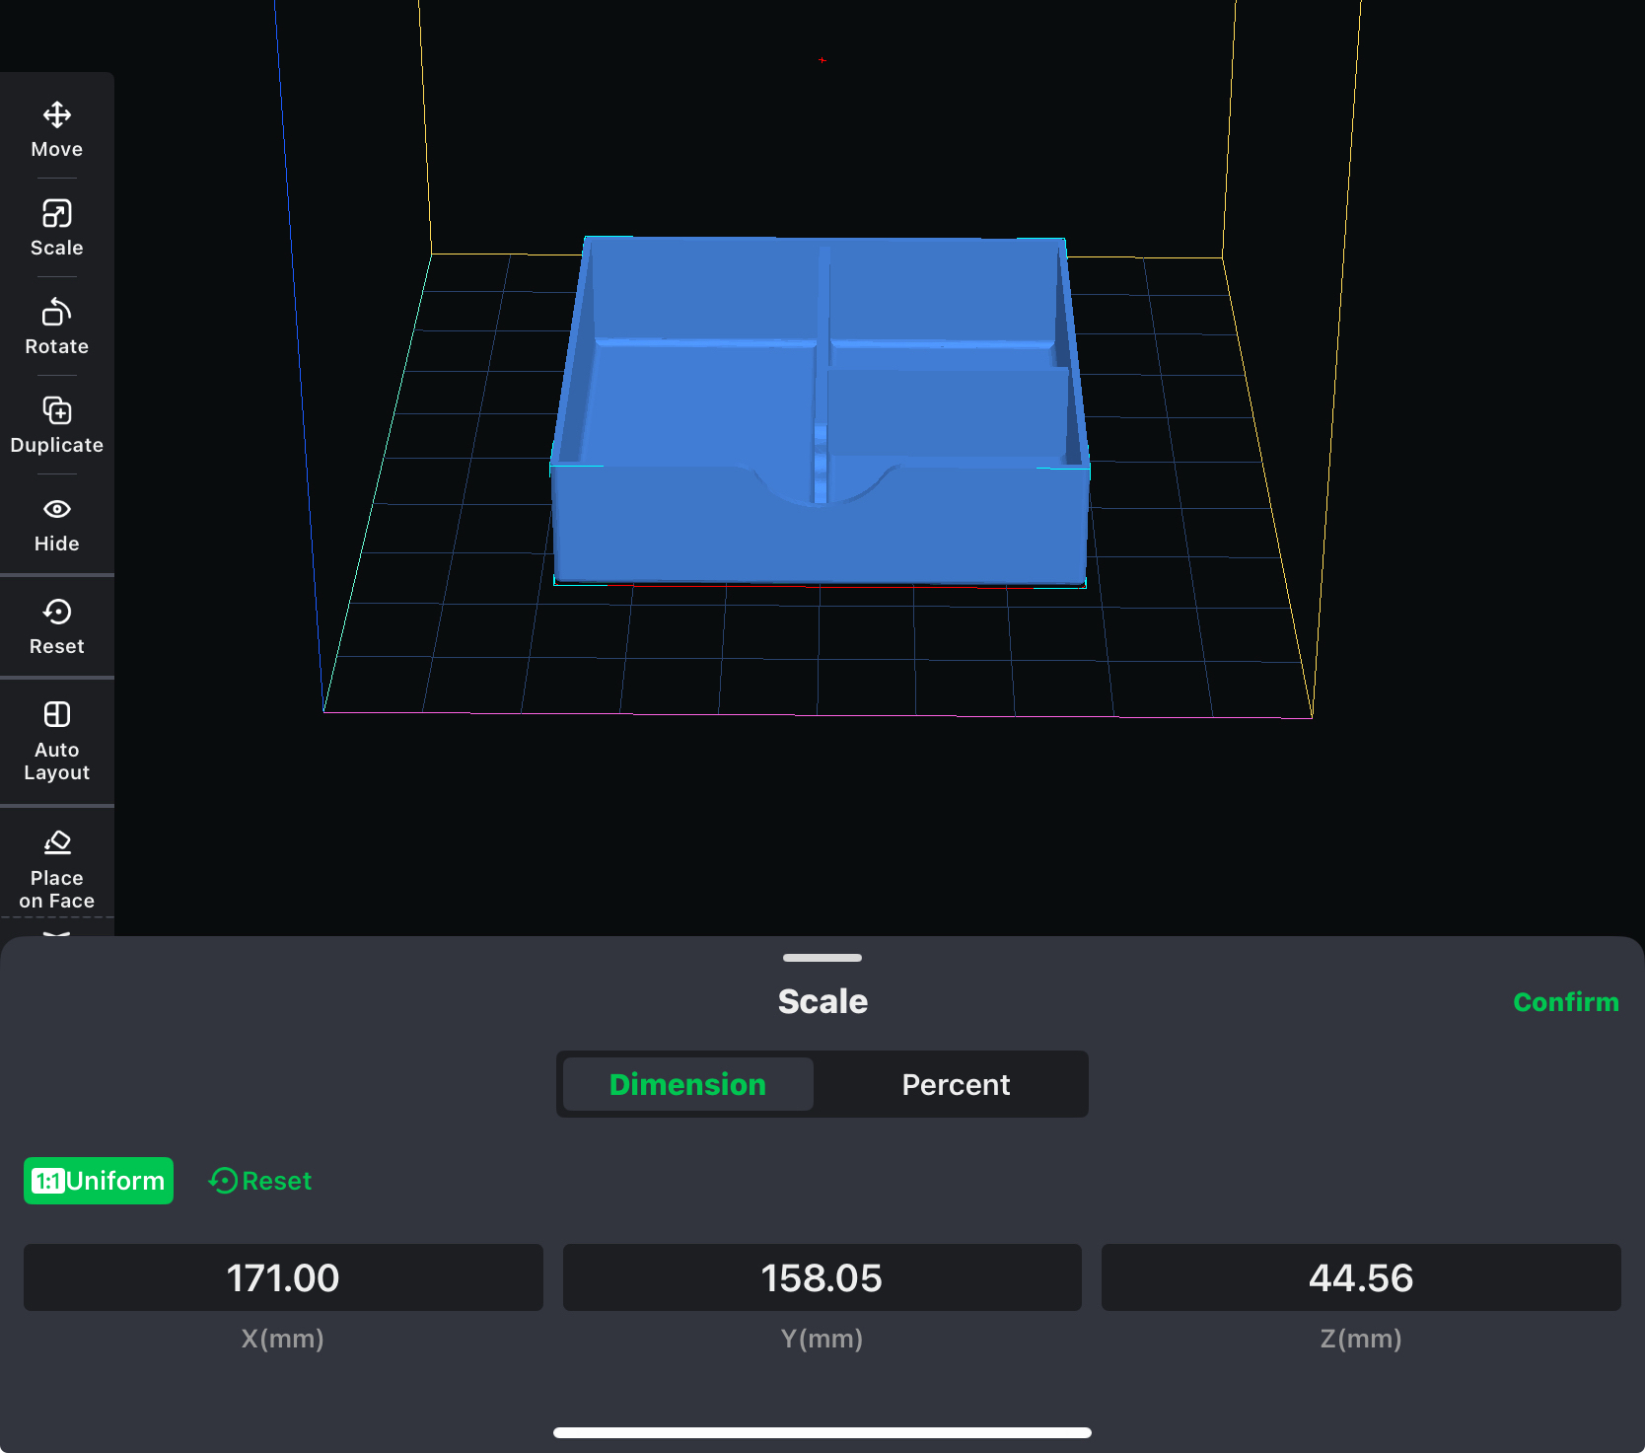Expand more tools below Place on Face
This screenshot has height=1453, width=1645.
coord(57,930)
